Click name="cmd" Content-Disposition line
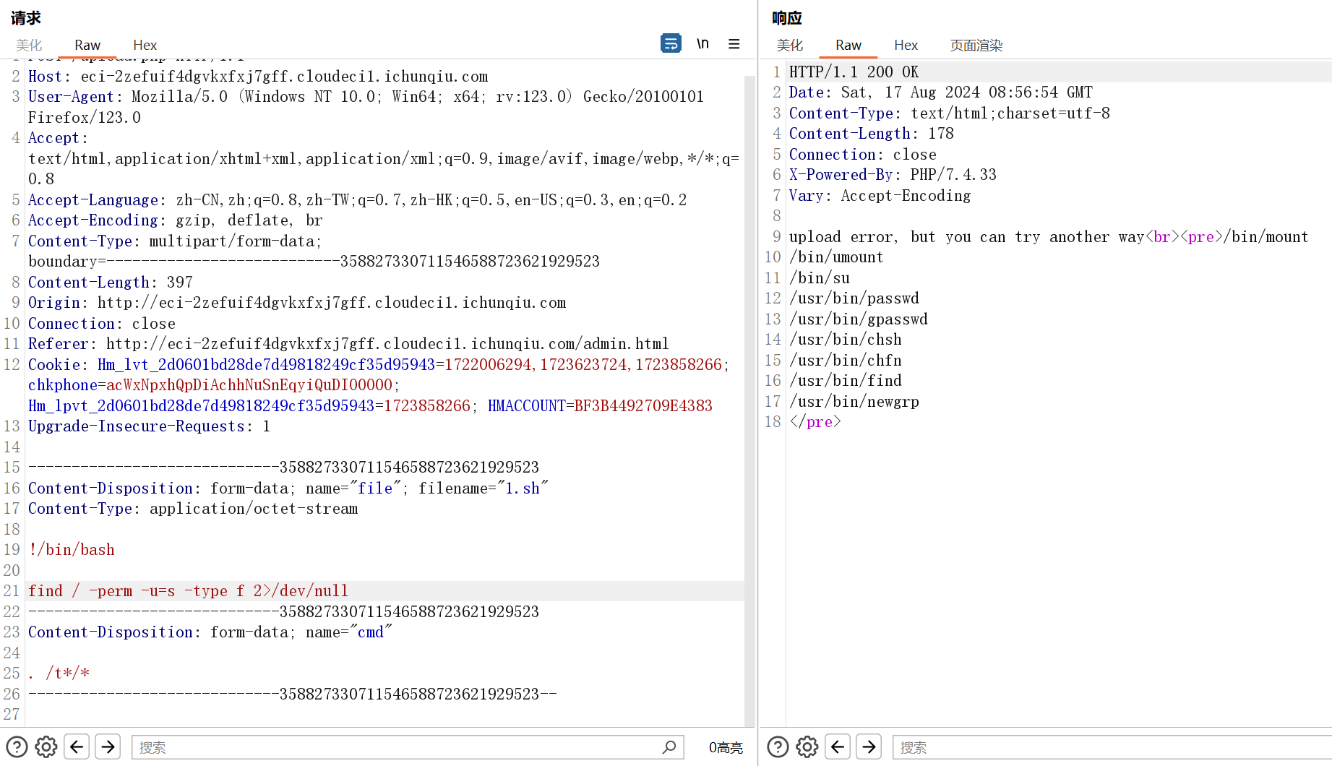1332x766 pixels. pyautogui.click(x=210, y=632)
